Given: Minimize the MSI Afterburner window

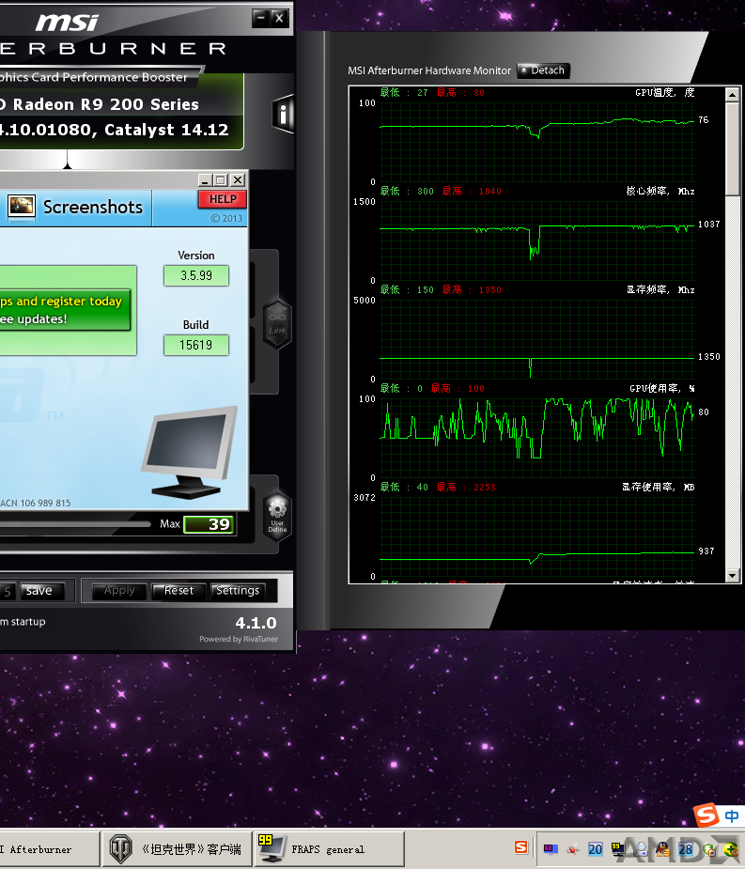Looking at the screenshot, I should [260, 18].
